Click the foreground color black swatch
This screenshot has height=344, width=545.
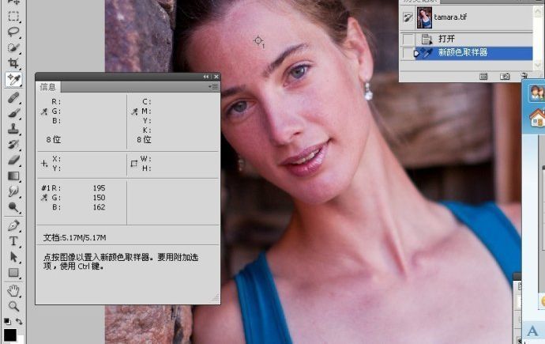click(x=10, y=335)
